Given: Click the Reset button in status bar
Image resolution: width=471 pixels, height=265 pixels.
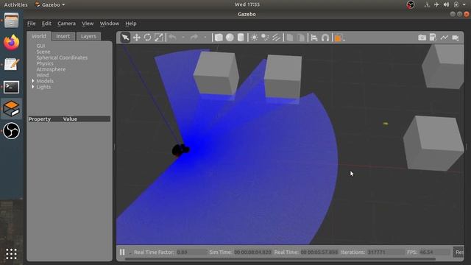Looking at the screenshot, I should coord(458,252).
